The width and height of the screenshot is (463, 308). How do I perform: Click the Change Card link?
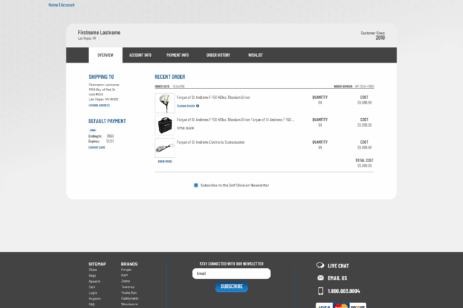(x=97, y=147)
